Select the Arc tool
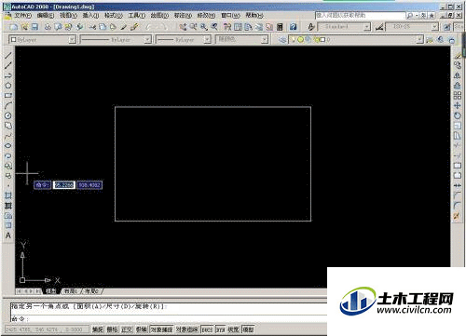Viewport: 466px width, 336px height. tap(8, 105)
